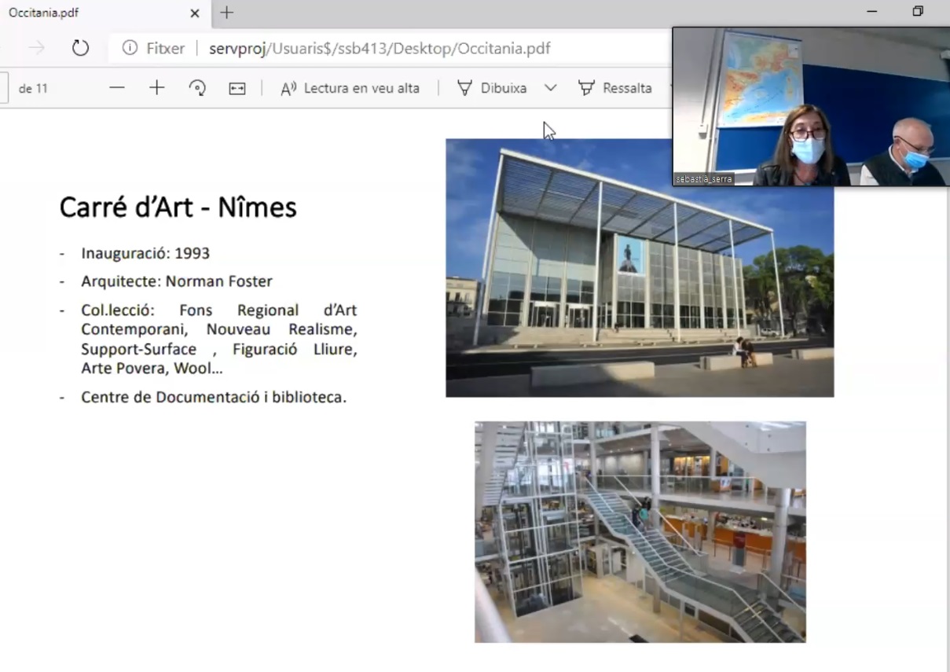Open a new browser tab

click(226, 13)
